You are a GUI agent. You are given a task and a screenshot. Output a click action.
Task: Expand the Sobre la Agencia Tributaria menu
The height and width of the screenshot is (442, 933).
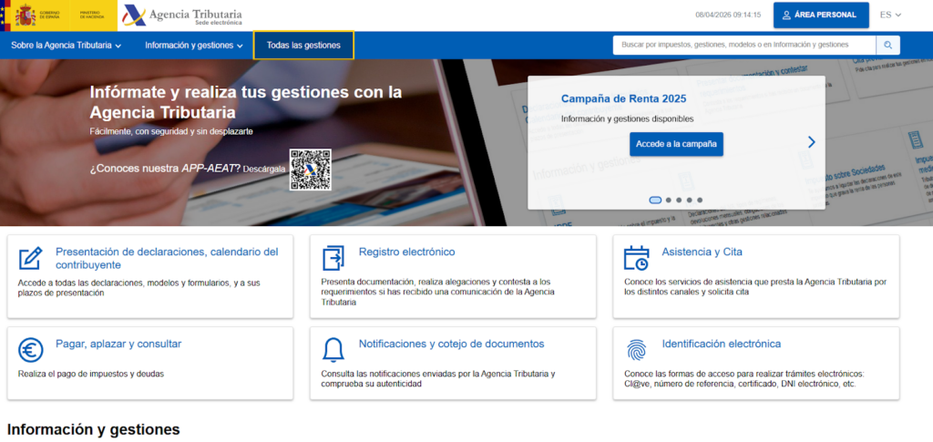(66, 46)
